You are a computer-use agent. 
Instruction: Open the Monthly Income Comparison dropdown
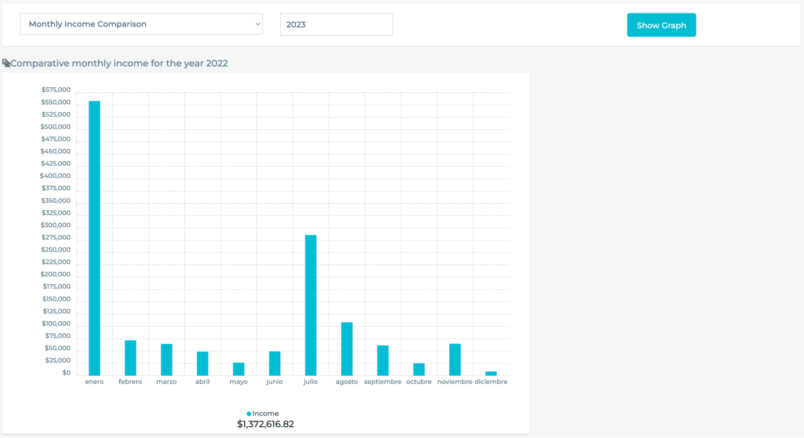141,24
